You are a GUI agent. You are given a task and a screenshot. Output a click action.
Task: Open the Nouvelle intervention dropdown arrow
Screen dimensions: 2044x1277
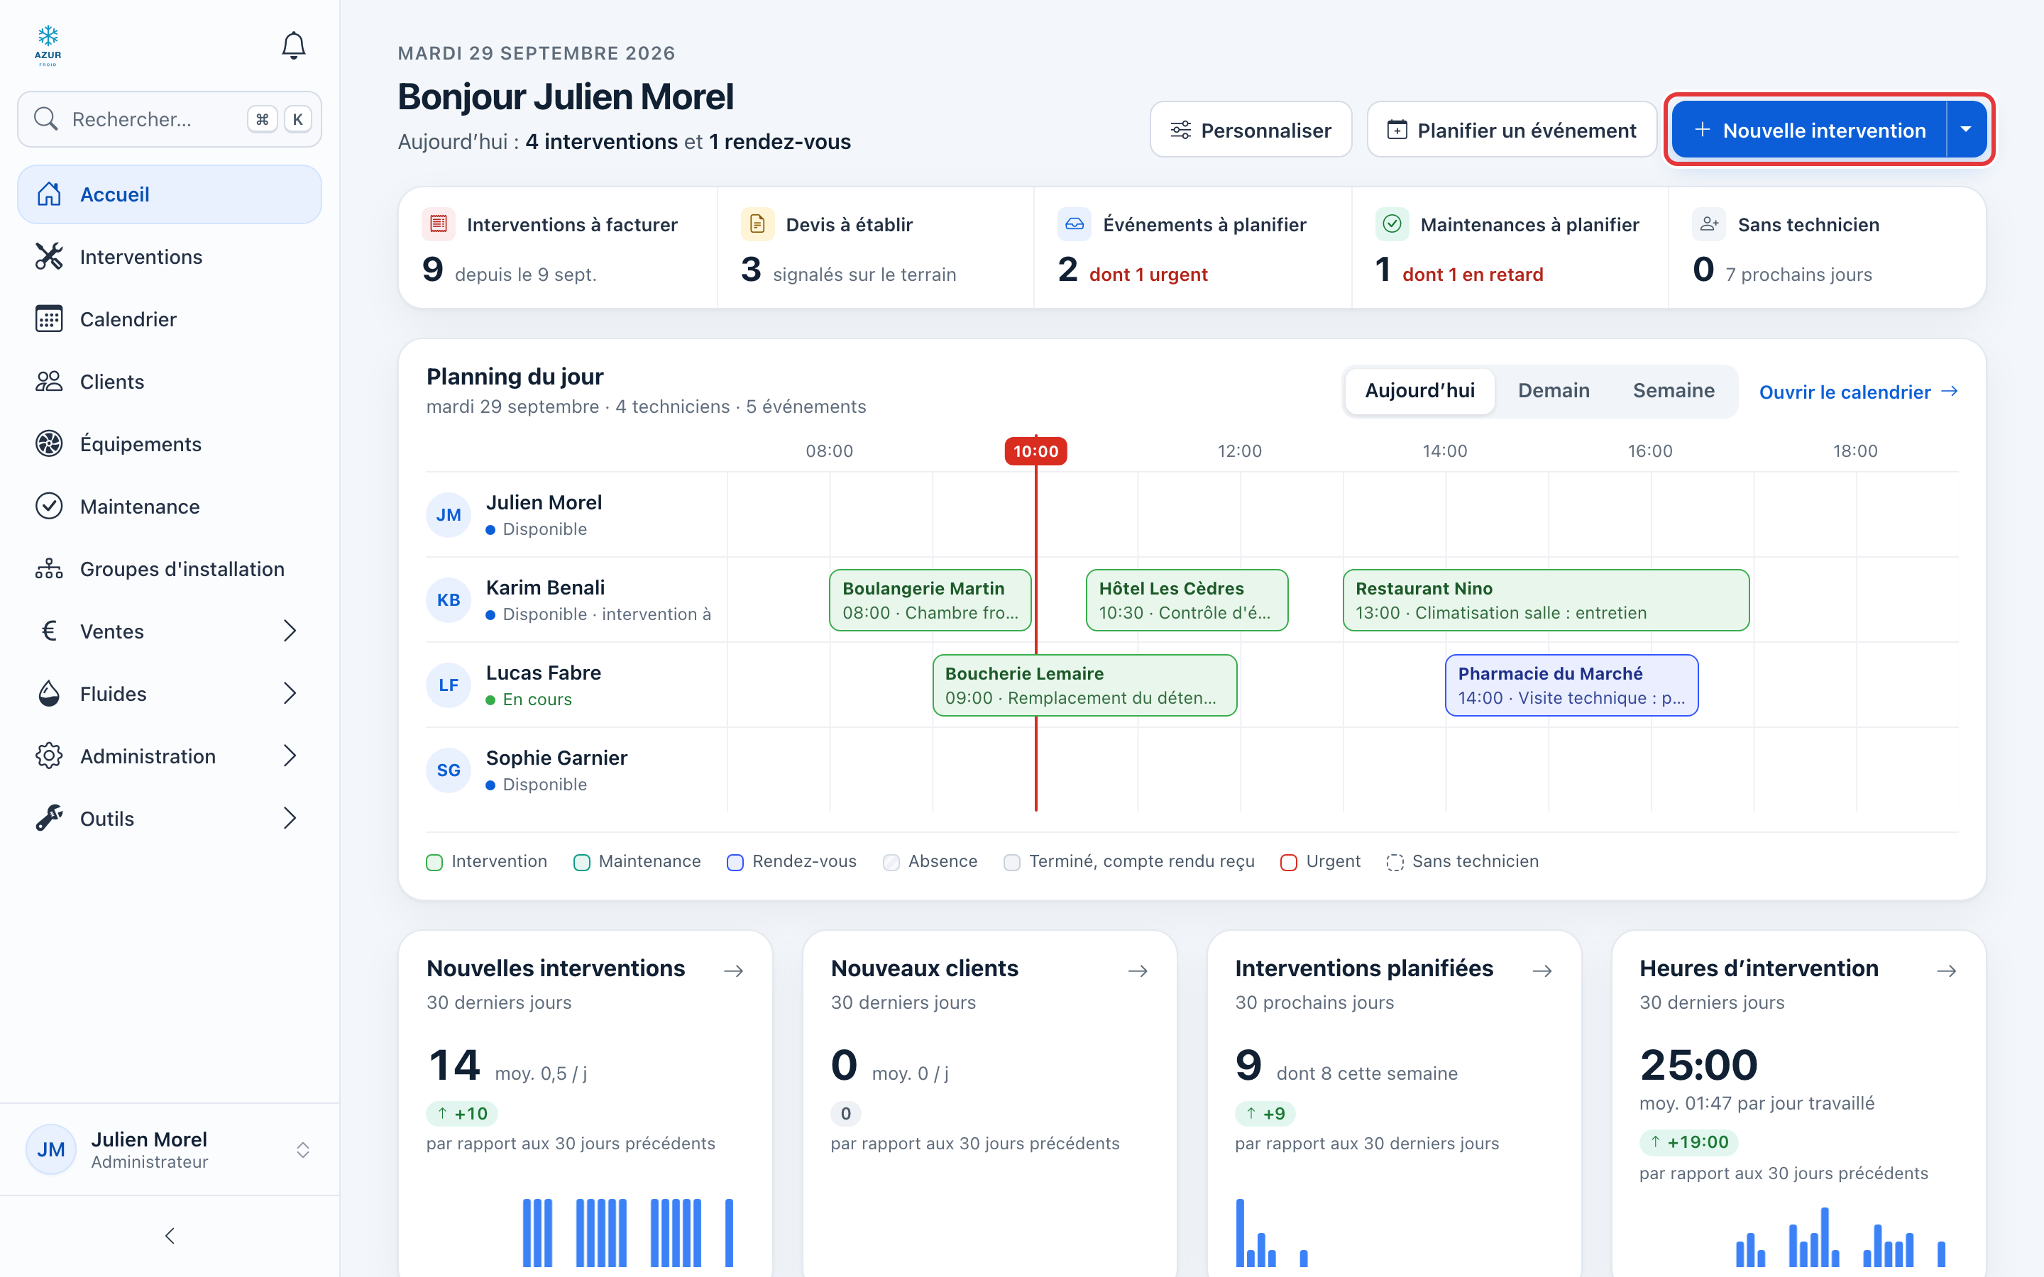1967,129
